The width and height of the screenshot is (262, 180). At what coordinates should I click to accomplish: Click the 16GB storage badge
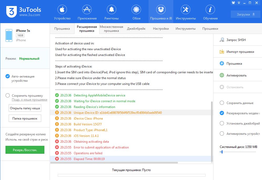pyautogui.click(x=20, y=35)
